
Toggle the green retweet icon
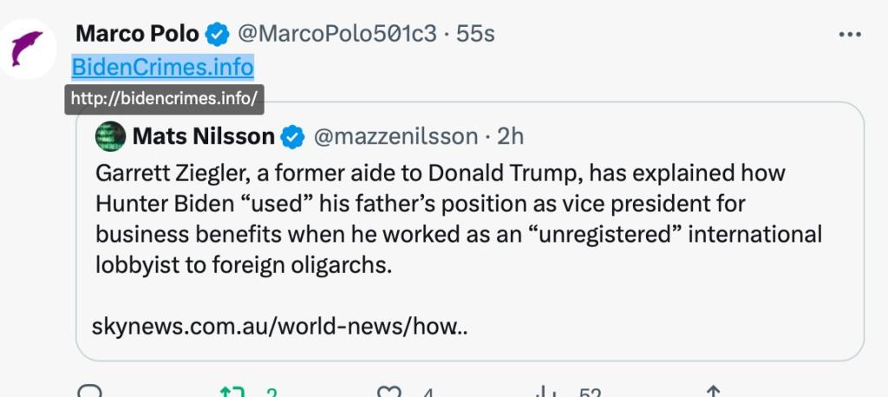tap(232, 393)
